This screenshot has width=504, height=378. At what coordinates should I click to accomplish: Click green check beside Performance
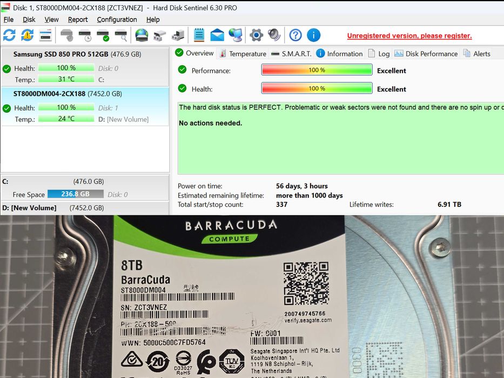point(182,70)
